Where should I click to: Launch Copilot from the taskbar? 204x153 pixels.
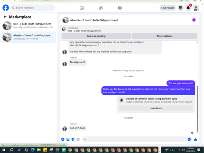tap(27, 150)
